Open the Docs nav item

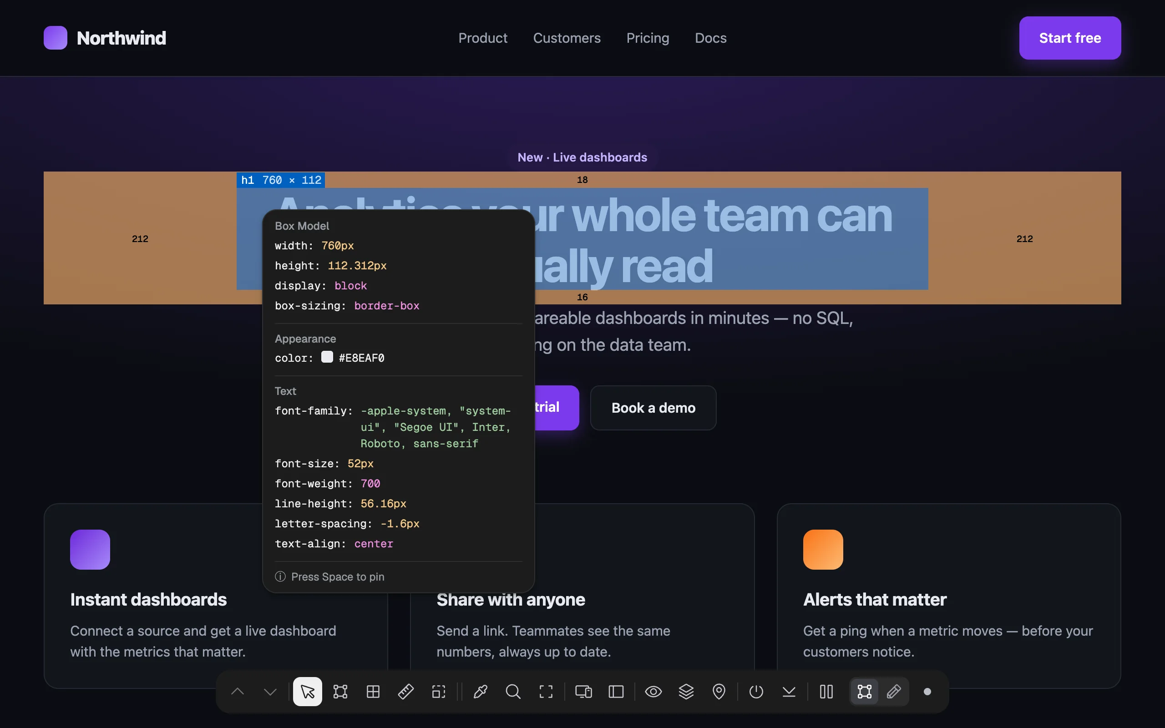[x=710, y=38]
